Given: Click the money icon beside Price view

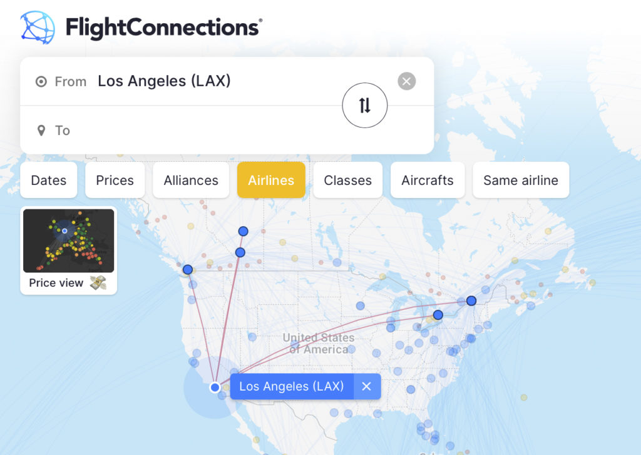Looking at the screenshot, I should (98, 283).
